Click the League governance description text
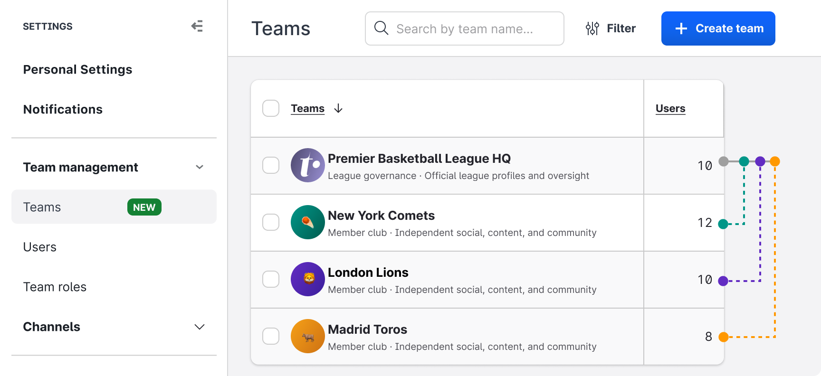This screenshot has height=376, width=821. (x=458, y=176)
